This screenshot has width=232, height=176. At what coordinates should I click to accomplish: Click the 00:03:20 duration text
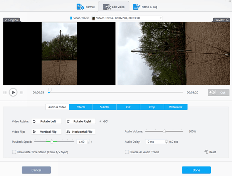(192, 93)
